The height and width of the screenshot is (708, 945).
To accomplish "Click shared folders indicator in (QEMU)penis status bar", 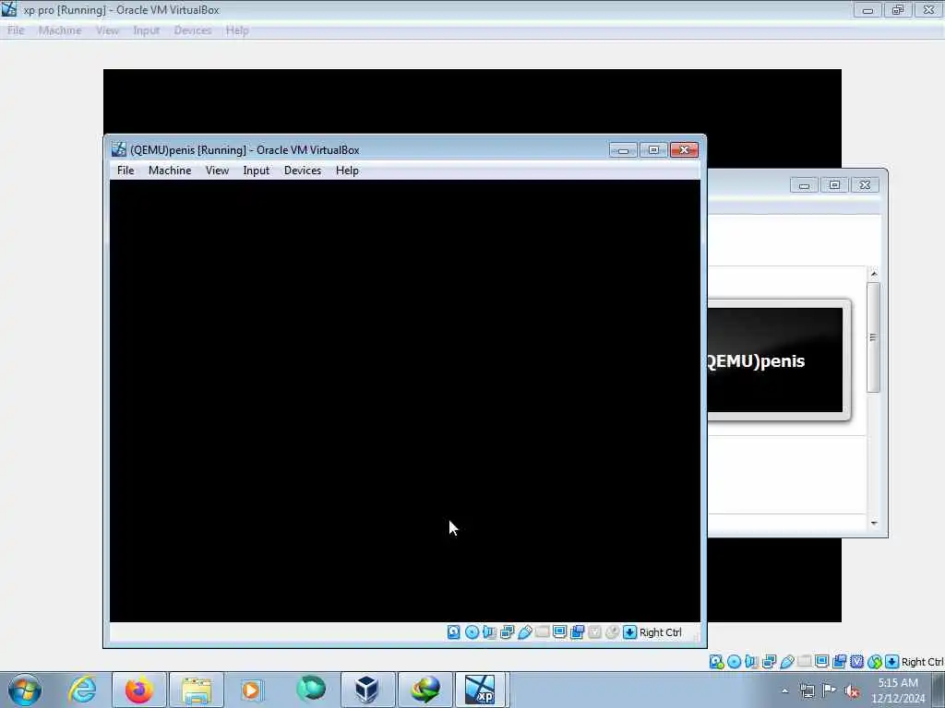I will point(543,631).
